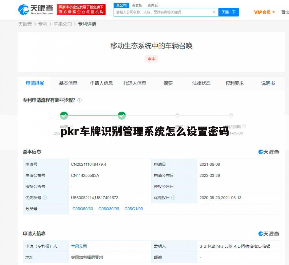This screenshot has width=289, height=265.
Task: Click the 天眼一下 search button
Action: tap(229, 12)
